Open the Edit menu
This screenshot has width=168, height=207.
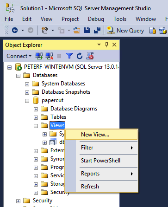pos(27,19)
